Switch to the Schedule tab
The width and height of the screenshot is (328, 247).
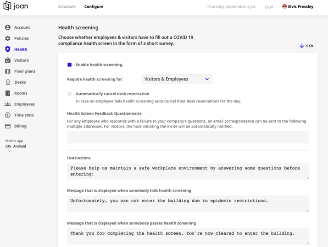(x=67, y=6)
